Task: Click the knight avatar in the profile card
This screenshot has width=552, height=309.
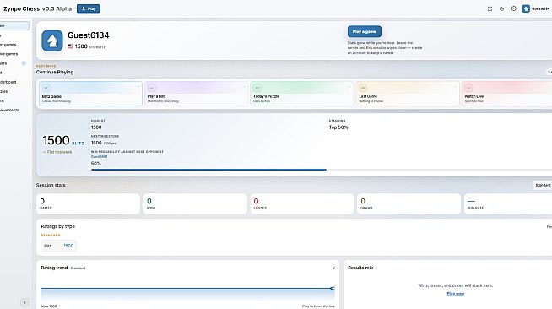Action: [52, 41]
